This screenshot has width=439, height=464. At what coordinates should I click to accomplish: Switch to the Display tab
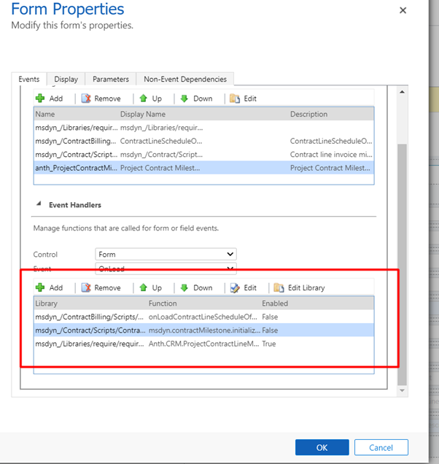(x=66, y=79)
